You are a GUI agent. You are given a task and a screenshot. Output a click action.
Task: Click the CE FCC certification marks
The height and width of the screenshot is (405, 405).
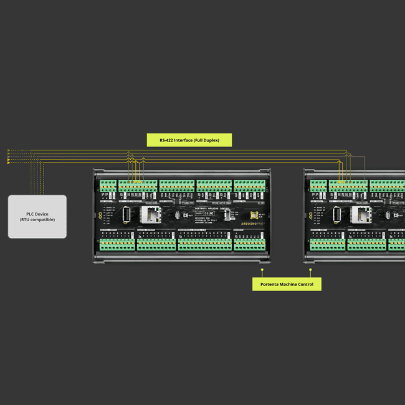coord(209,213)
